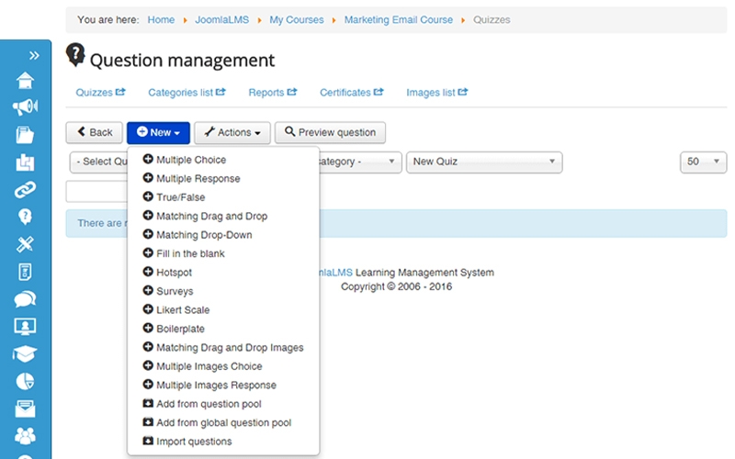Open learning paths puzzle icon in sidebar
The width and height of the screenshot is (735, 459).
(26, 162)
